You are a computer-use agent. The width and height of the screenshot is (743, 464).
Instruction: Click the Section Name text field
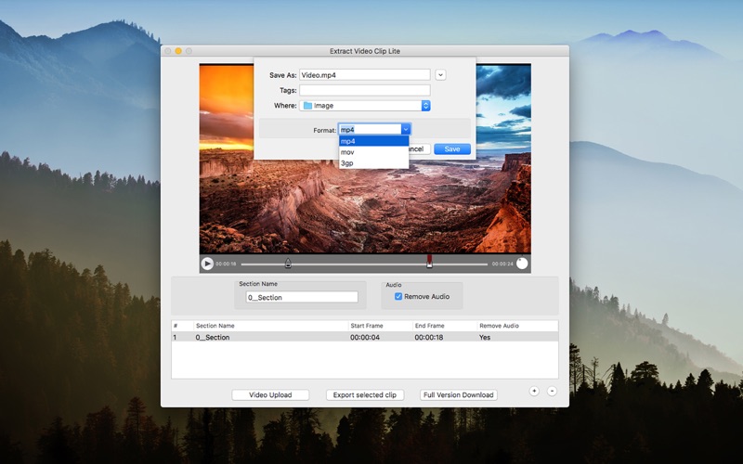(302, 298)
